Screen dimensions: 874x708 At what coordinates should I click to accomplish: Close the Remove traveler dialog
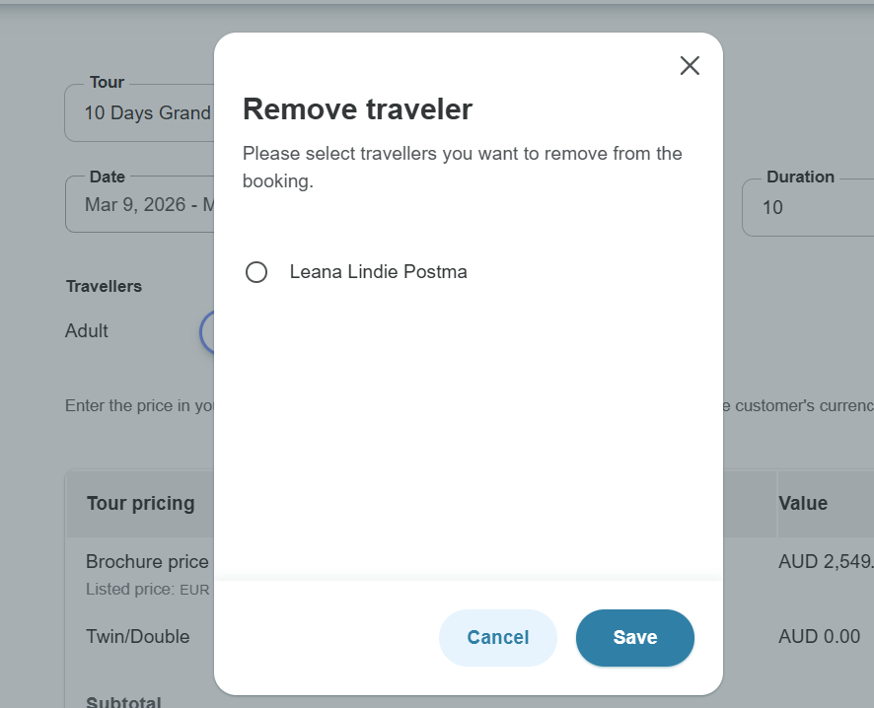pos(690,66)
